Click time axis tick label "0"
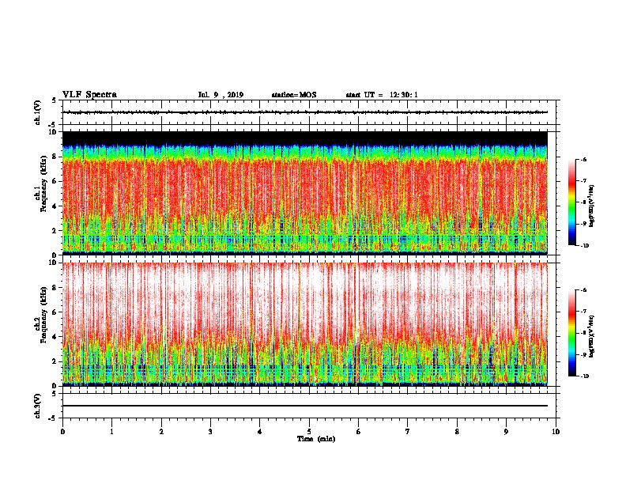This screenshot has height=484, width=626. click(x=62, y=432)
